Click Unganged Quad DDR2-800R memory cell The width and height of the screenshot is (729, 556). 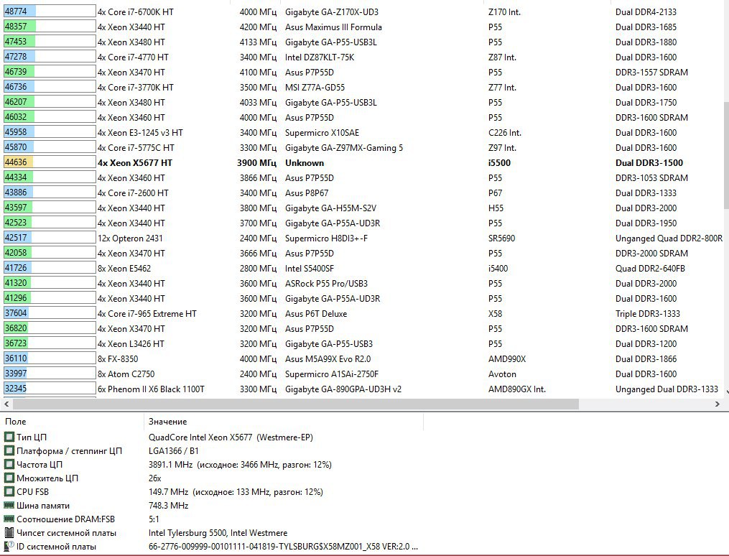[669, 238]
